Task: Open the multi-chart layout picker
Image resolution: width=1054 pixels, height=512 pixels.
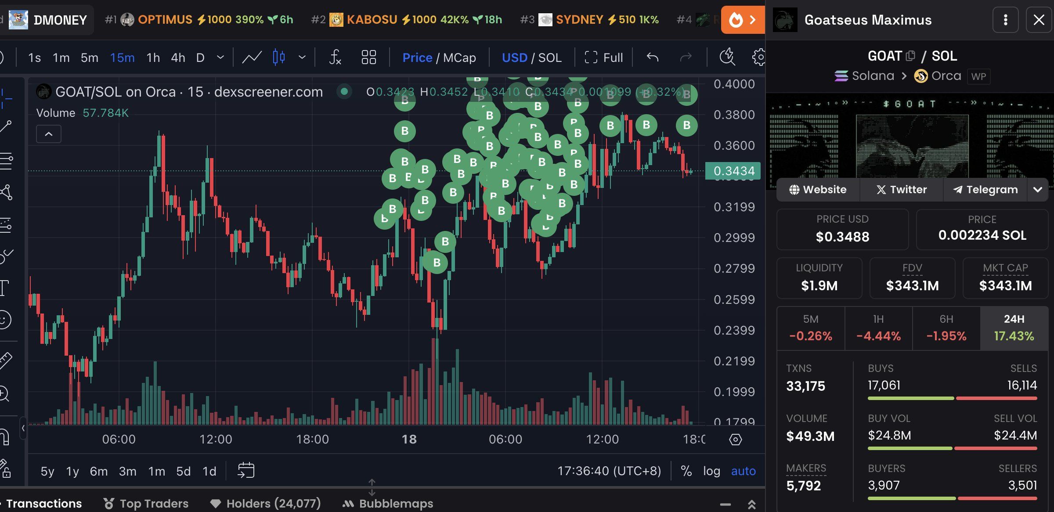Action: (x=369, y=57)
